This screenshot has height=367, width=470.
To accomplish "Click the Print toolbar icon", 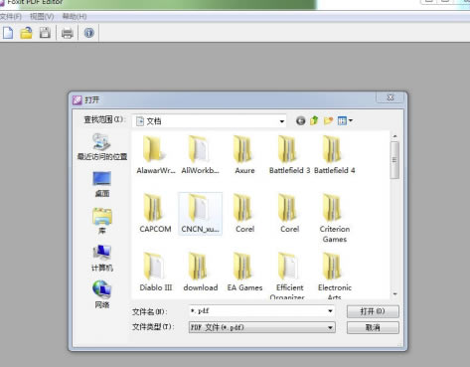I will pos(68,33).
